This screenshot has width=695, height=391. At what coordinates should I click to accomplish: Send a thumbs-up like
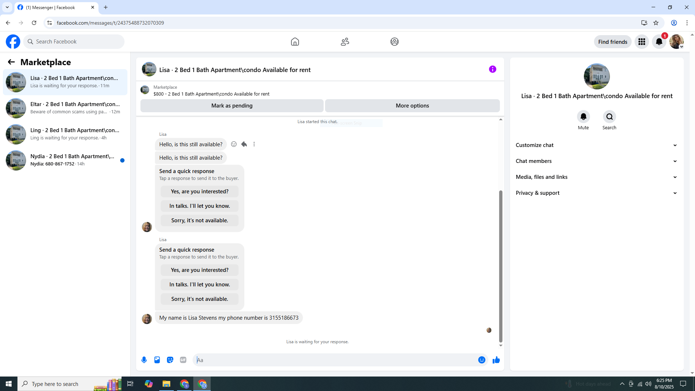click(x=496, y=360)
